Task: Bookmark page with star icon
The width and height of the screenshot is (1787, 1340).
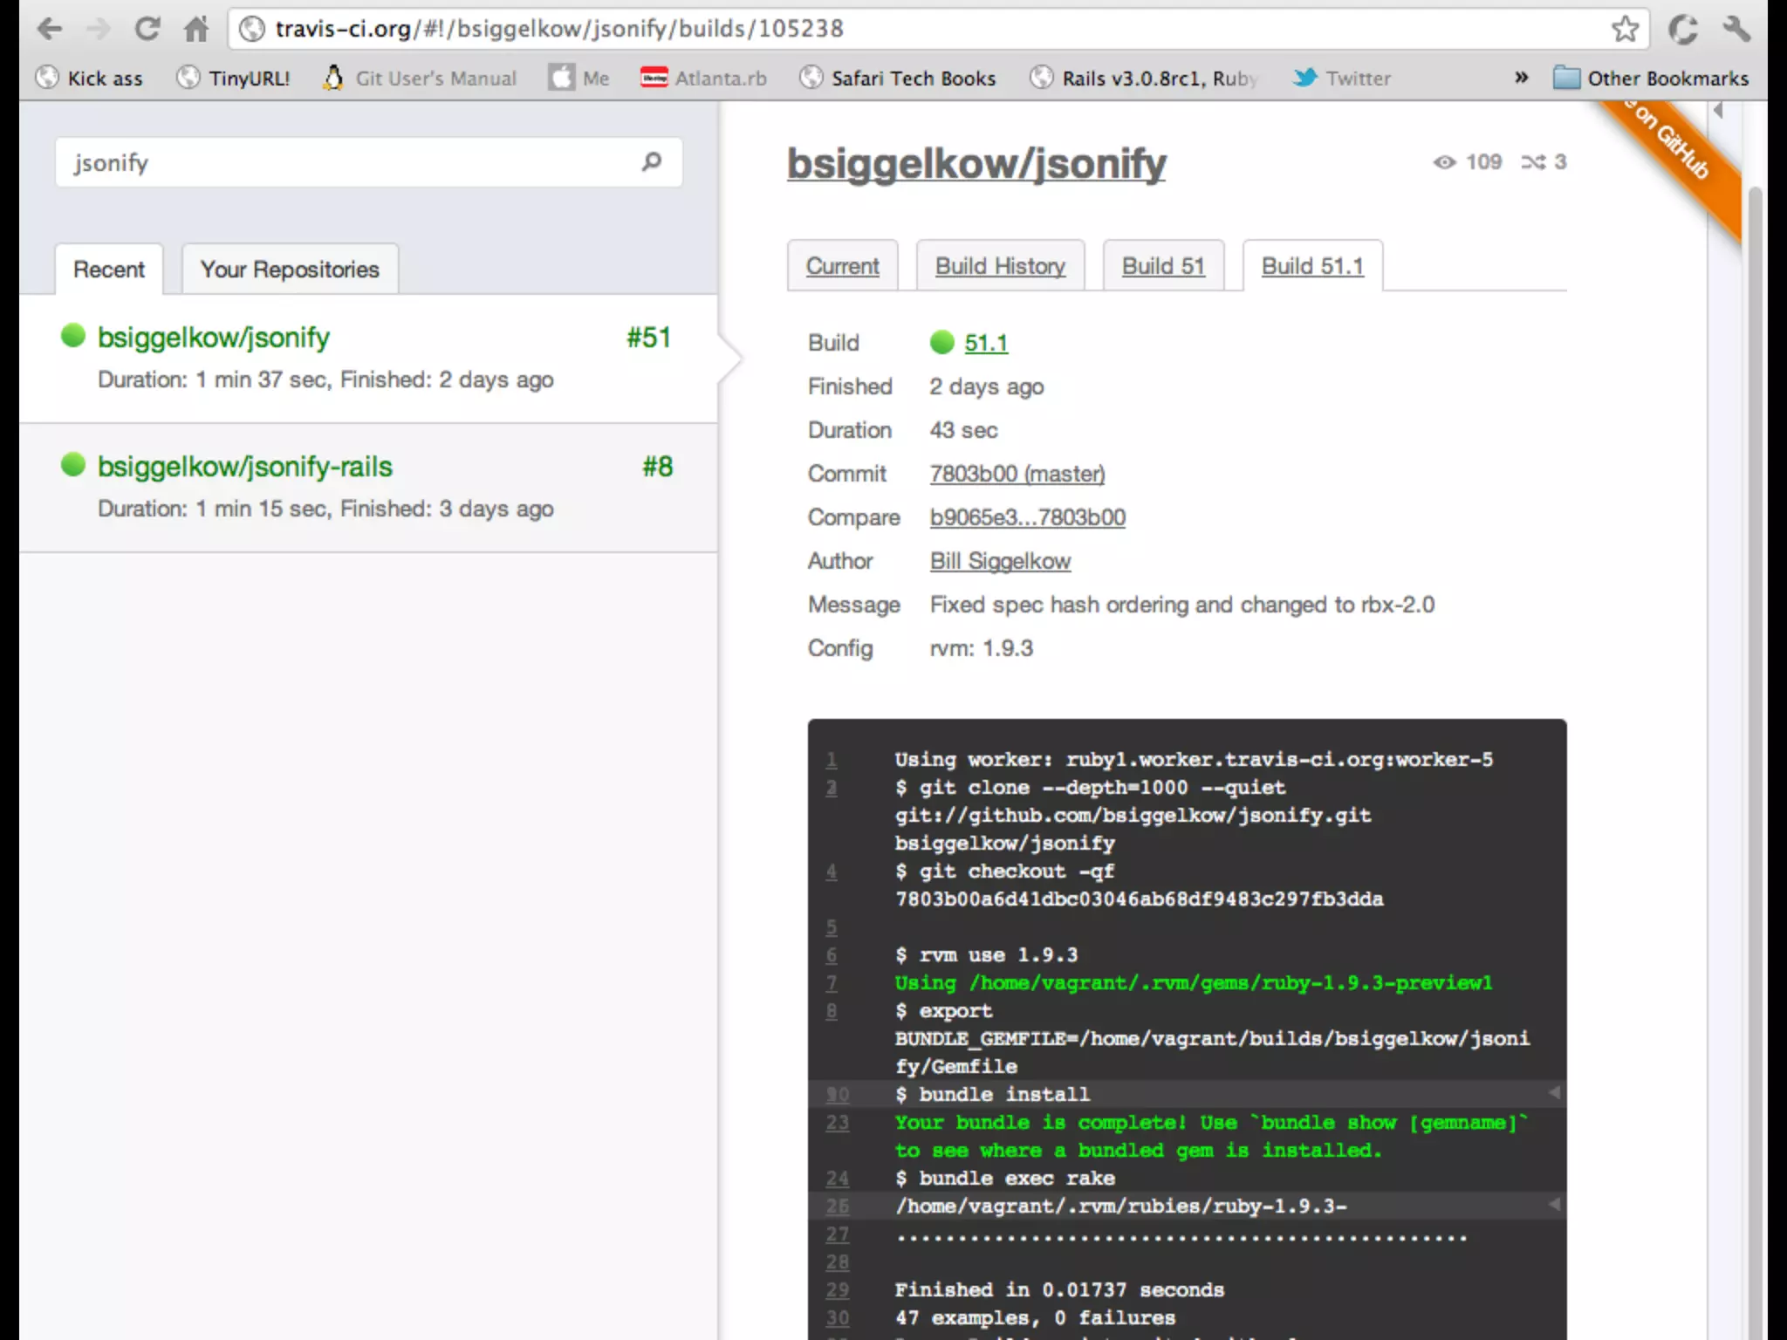Action: pyautogui.click(x=1624, y=29)
